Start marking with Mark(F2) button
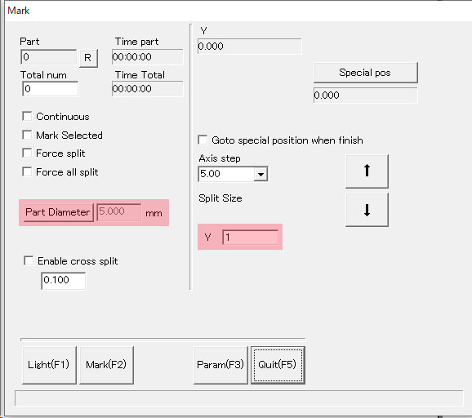Viewport: 472px width, 418px height. click(106, 365)
